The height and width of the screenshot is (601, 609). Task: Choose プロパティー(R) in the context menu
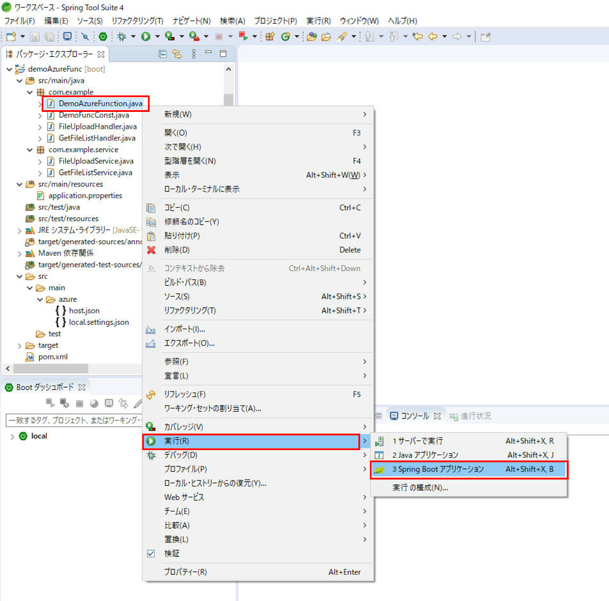pyautogui.click(x=258, y=572)
